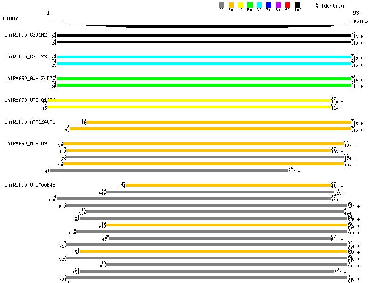This screenshot has width=377, height=283.
Task: Select the yellow 40% identity legend swatch
Action: tap(240, 5)
